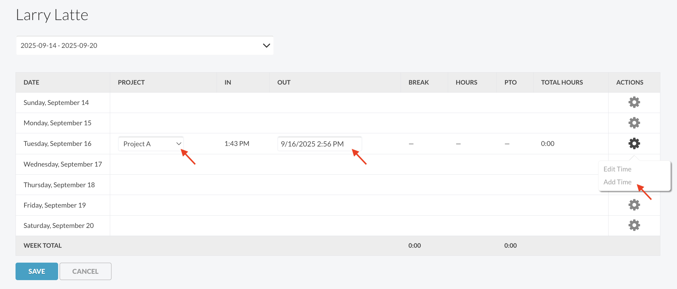This screenshot has height=289, width=677.
Task: Cancel the timesheet edits
Action: point(85,271)
